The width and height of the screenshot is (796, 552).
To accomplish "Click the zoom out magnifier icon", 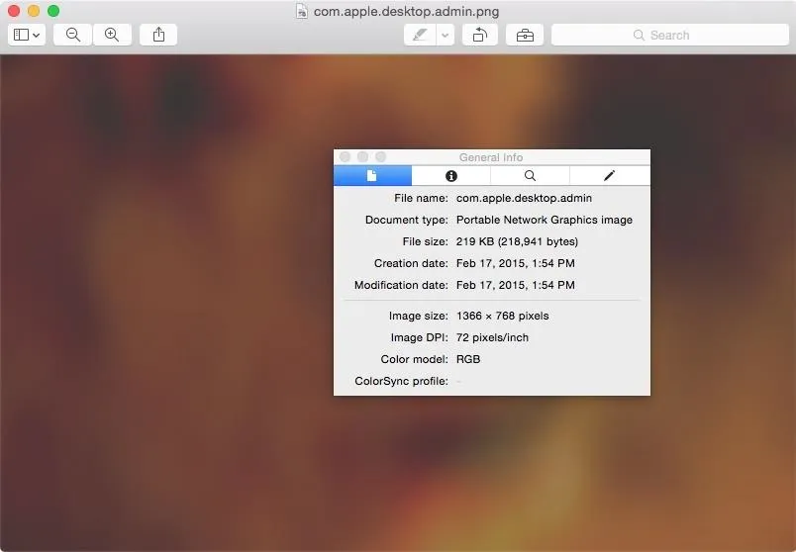I will 72,35.
